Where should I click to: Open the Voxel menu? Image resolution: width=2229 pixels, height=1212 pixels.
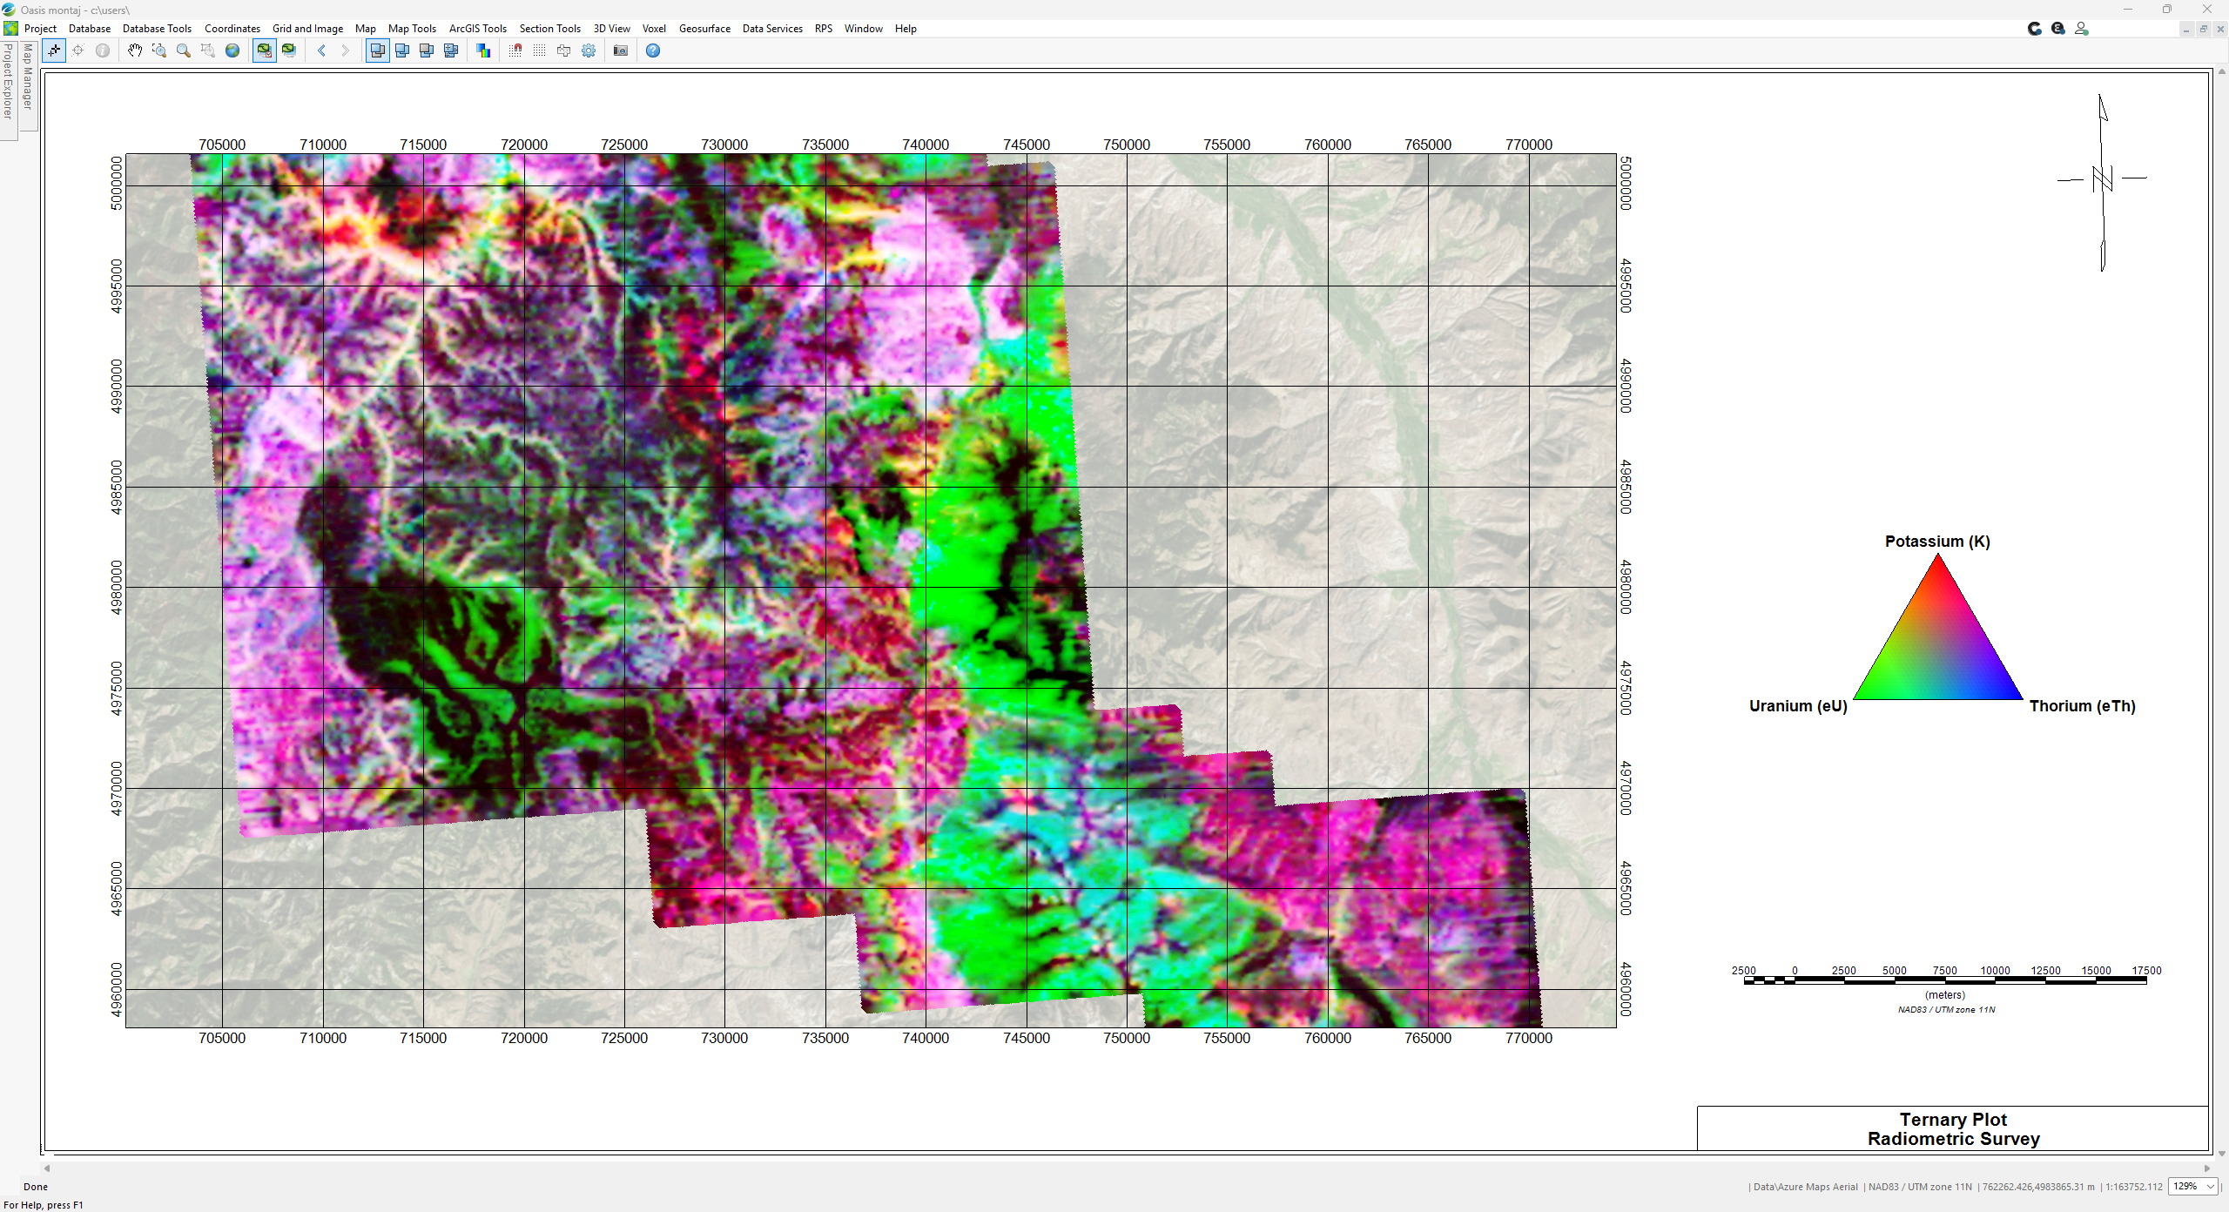coord(654,28)
